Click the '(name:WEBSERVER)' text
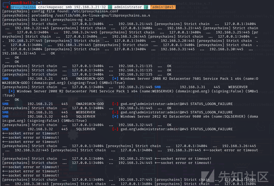274x186 pixels. click(x=157, y=91)
